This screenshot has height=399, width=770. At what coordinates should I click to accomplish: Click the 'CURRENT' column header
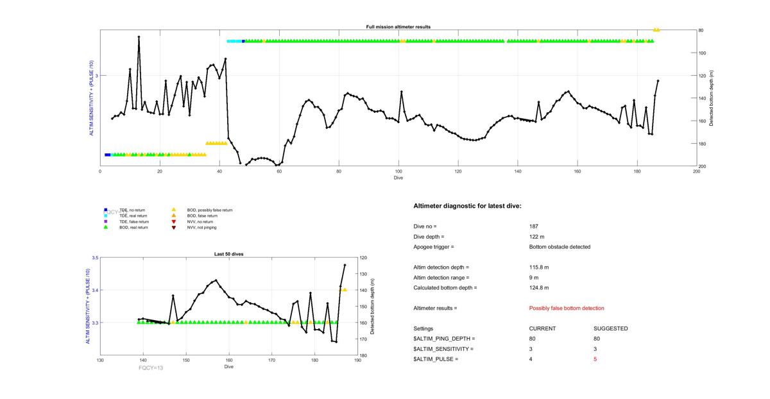pyautogui.click(x=543, y=329)
